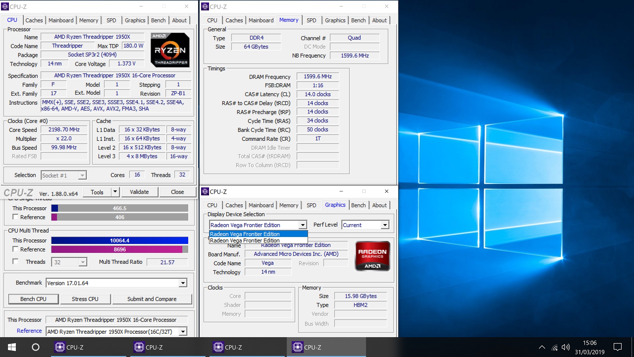
Task: Click Ryzen Threadripper logo in CPU window
Action: tap(170, 50)
